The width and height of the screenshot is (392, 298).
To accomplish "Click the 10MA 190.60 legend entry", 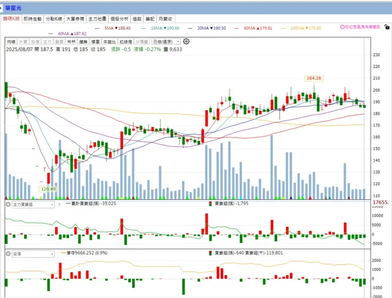I will coord(161,28).
